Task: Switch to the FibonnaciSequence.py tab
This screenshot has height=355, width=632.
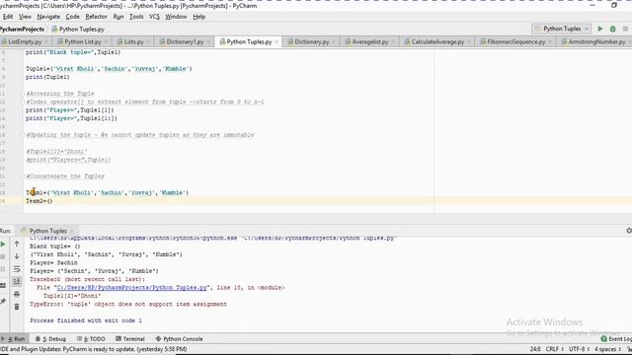Action: pos(515,41)
